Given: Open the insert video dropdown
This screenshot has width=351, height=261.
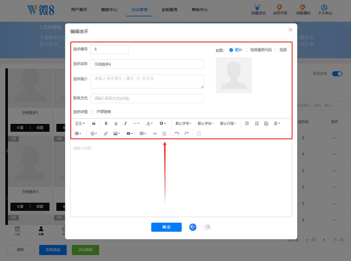Looking at the screenshot, I should click(130, 134).
